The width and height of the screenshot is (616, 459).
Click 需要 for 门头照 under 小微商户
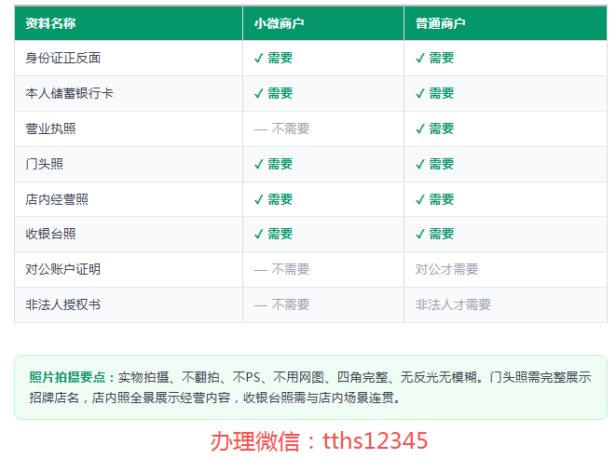tap(273, 164)
